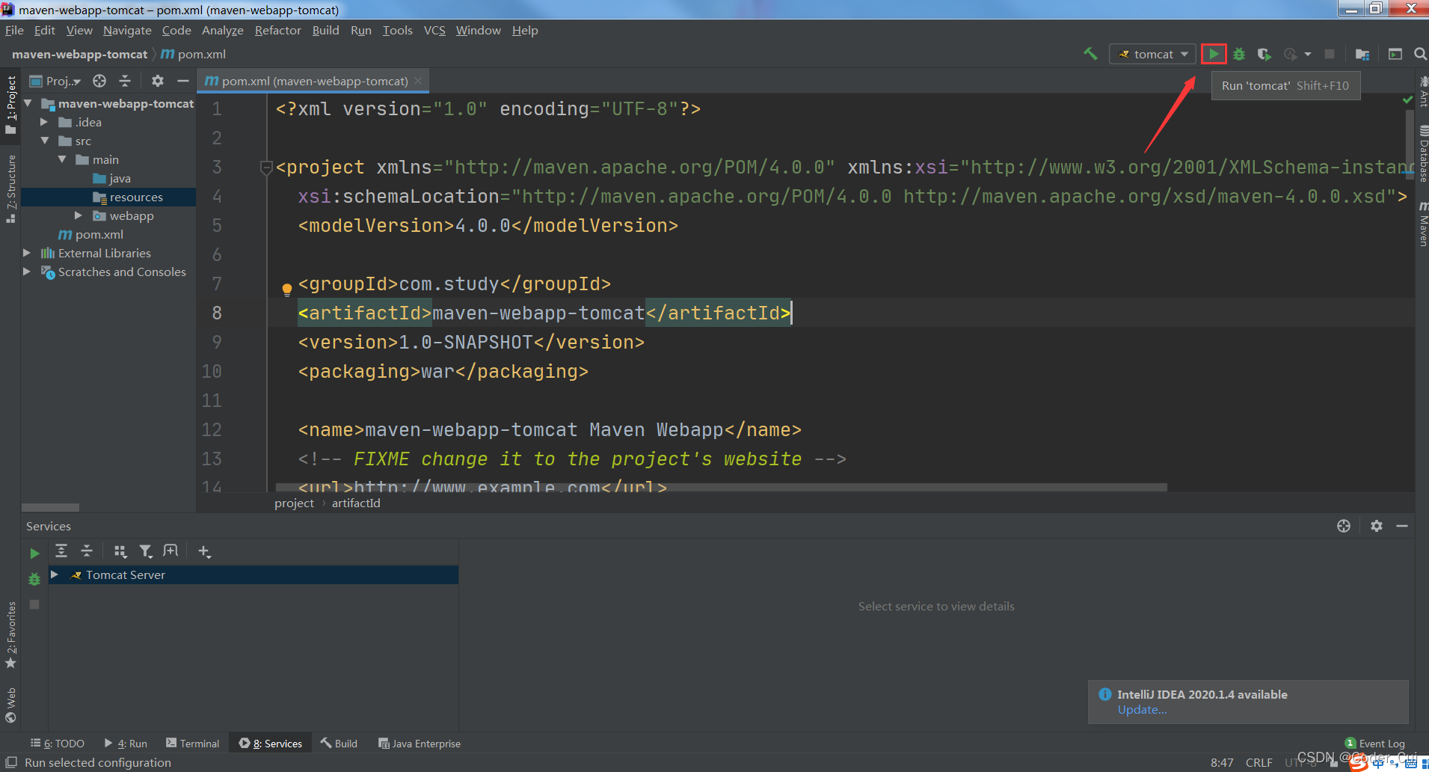This screenshot has height=772, width=1429.
Task: Expand the .idea folder
Action: [44, 122]
